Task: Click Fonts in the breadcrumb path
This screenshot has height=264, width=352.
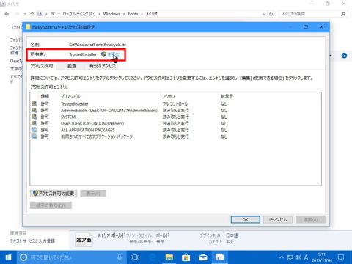Action: (133, 14)
